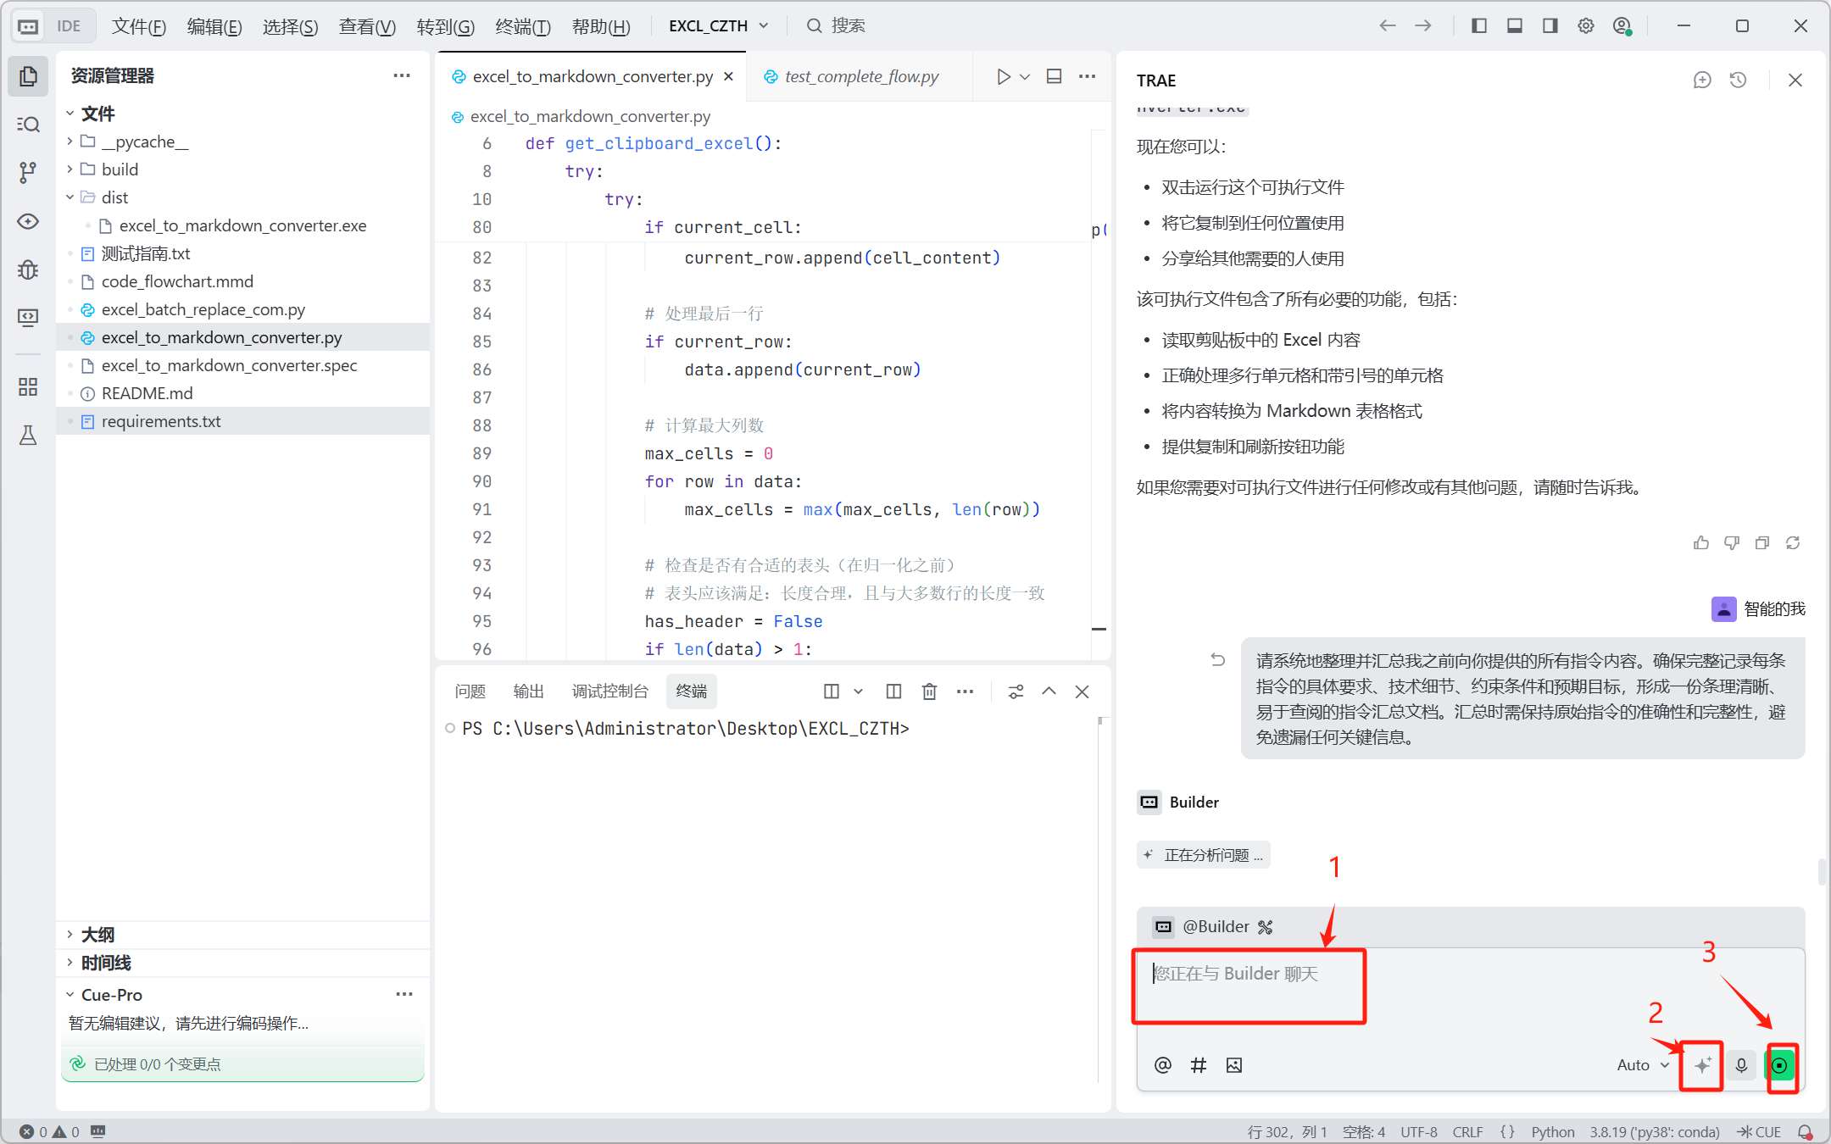Image resolution: width=1831 pixels, height=1144 pixels.
Task: Click thumbs up on the AI response
Action: (1700, 543)
